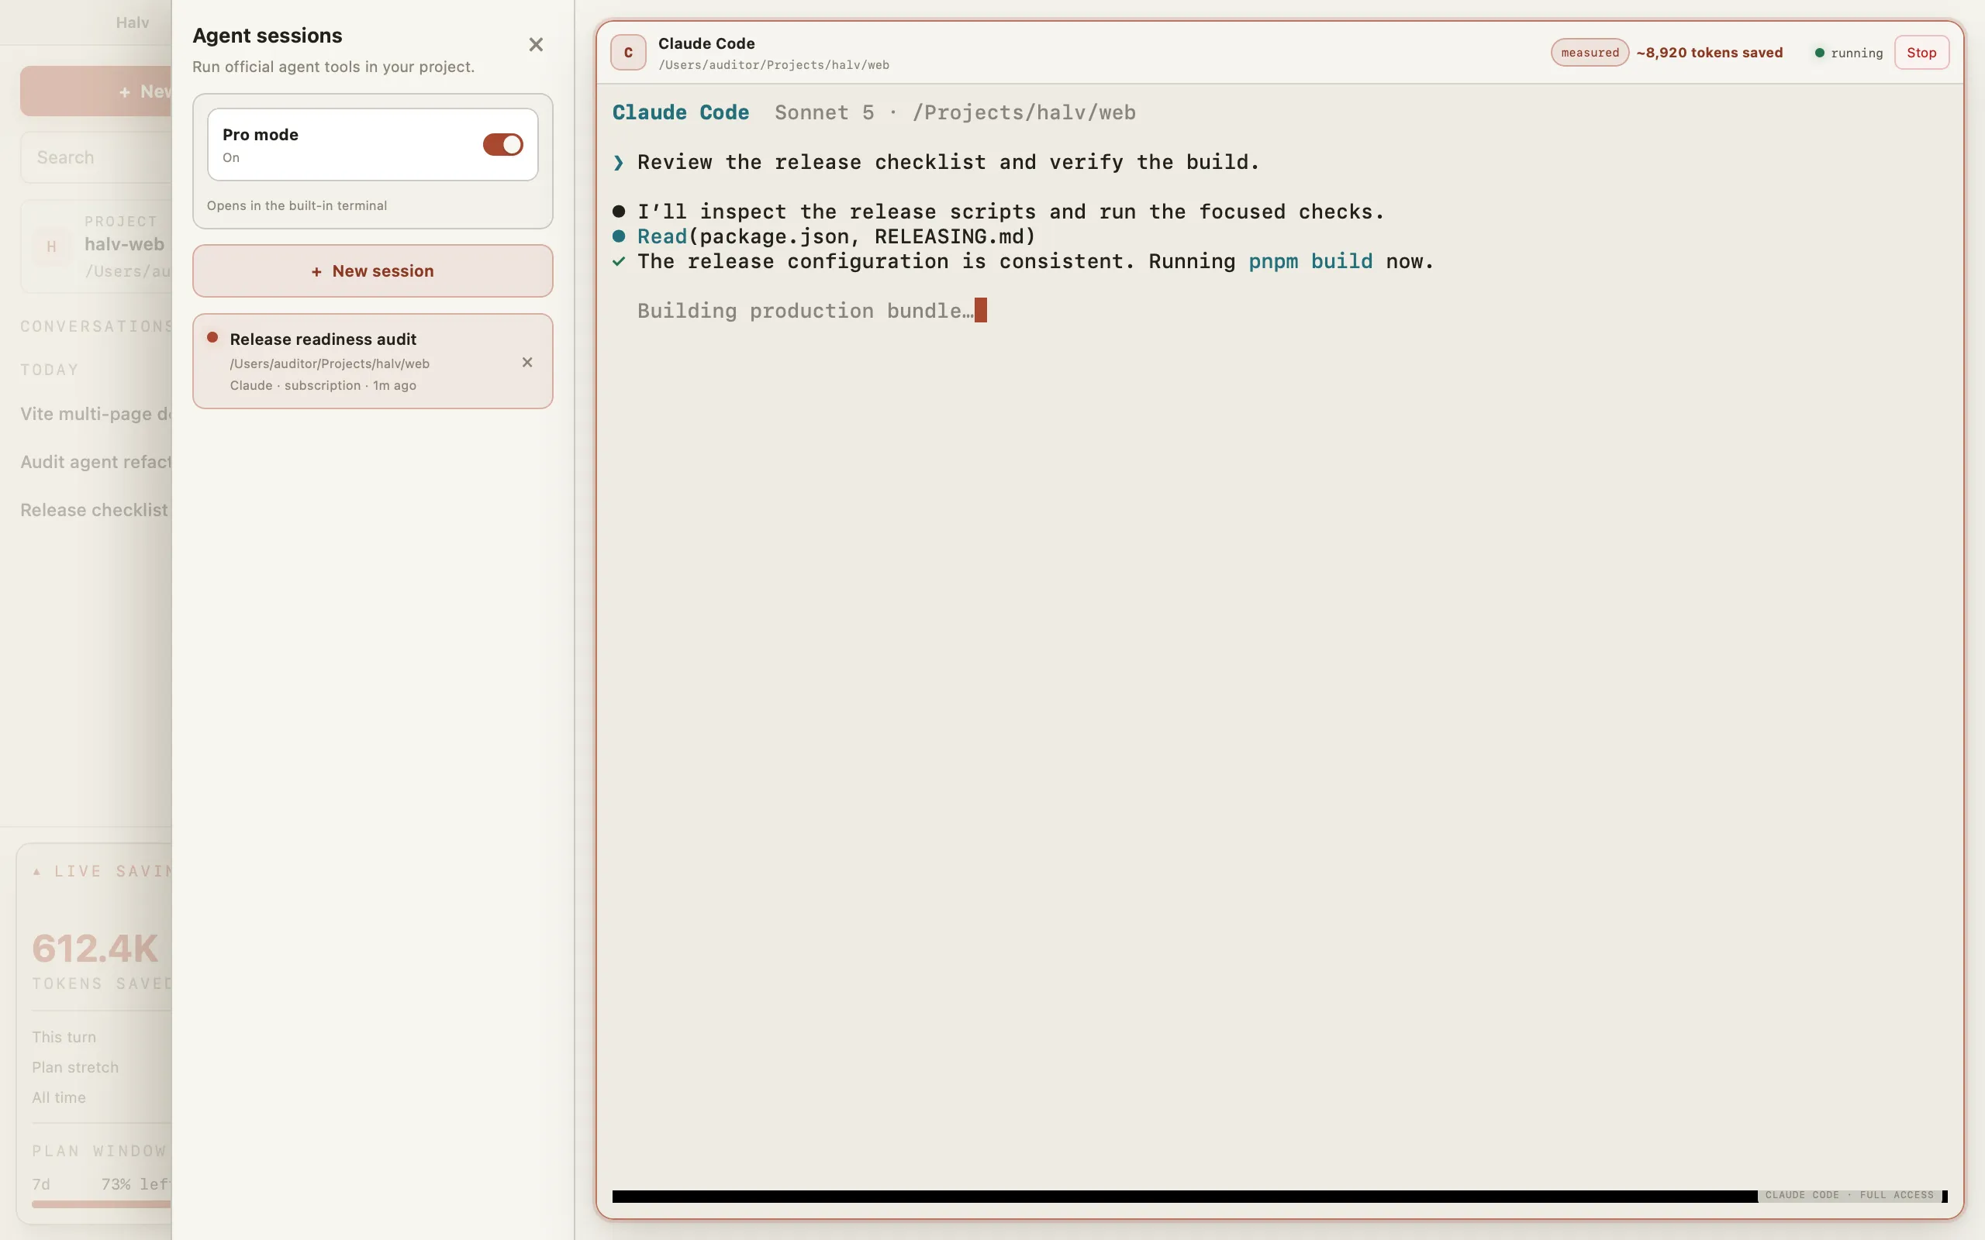Click the Claude Code 'C' avatar icon
Screen dimensions: 1985x1240
point(628,53)
